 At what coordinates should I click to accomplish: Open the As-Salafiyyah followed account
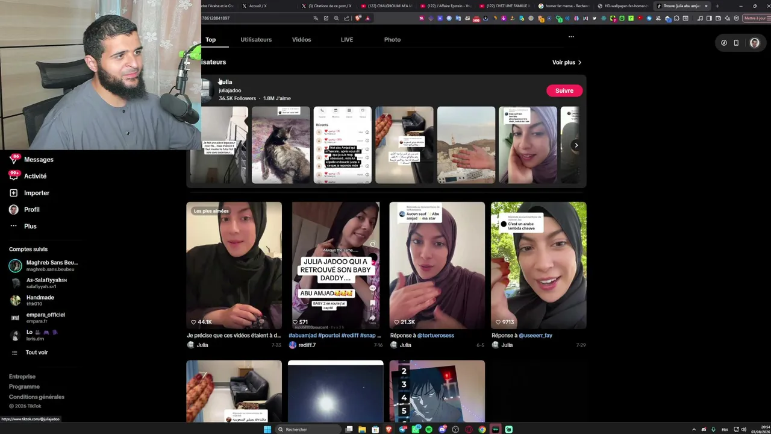coord(39,283)
